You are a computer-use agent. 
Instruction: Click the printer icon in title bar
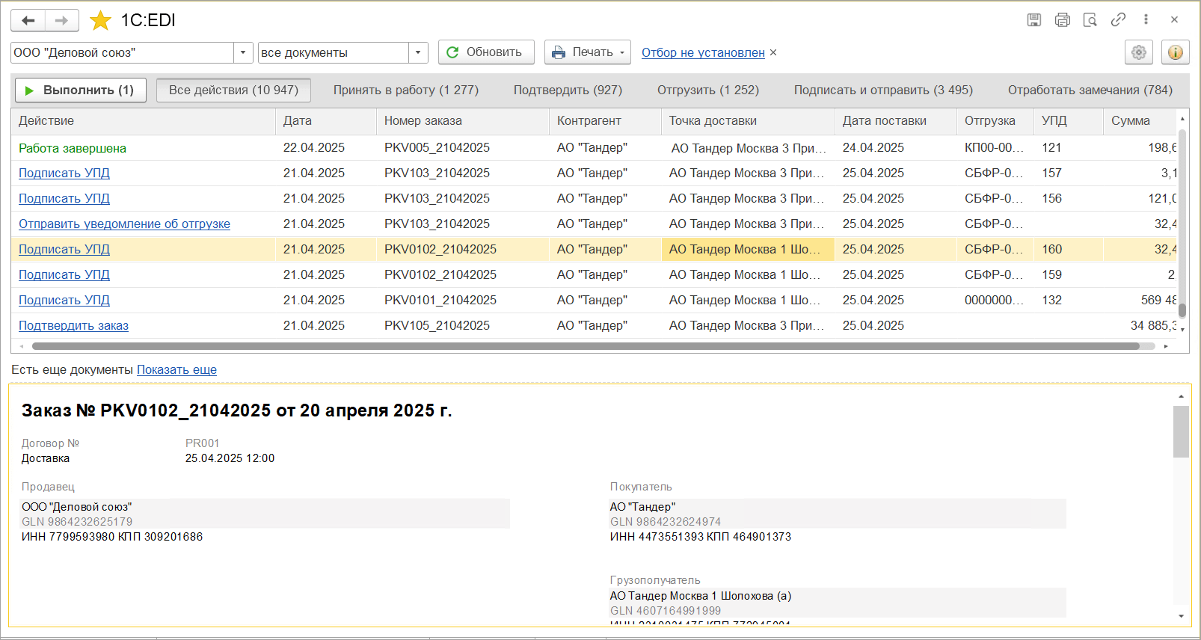pyautogui.click(x=1062, y=20)
